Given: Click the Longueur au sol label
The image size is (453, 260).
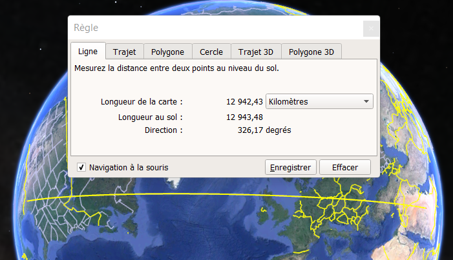Looking at the screenshot, I should 151,117.
